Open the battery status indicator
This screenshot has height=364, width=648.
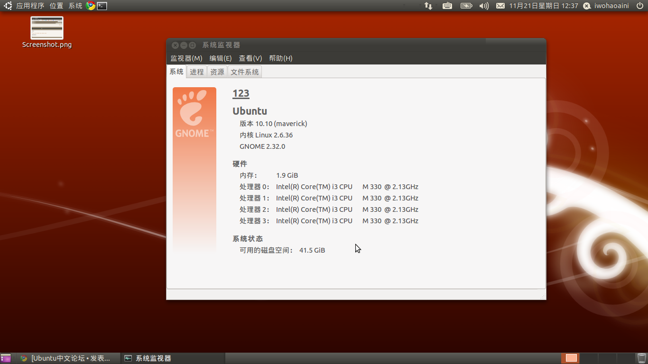click(x=466, y=6)
